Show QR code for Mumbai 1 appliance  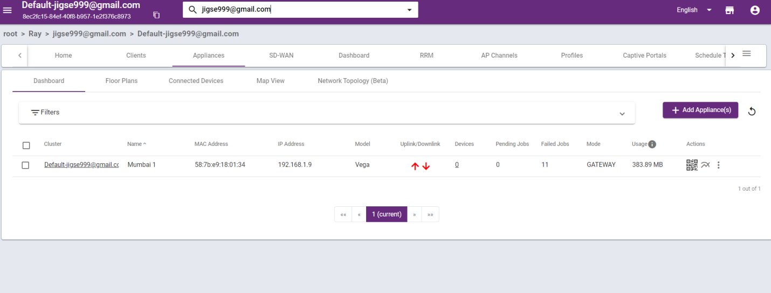pyautogui.click(x=692, y=165)
